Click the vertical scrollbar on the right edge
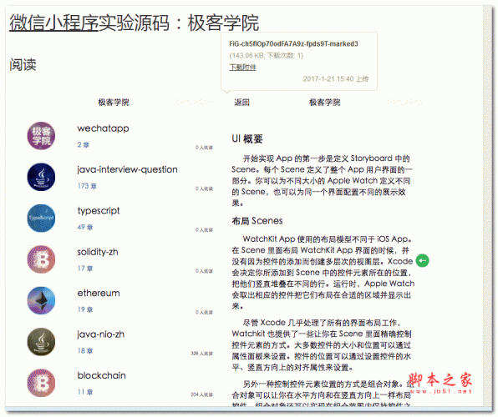Screen dimensions: 498x417 487,206
